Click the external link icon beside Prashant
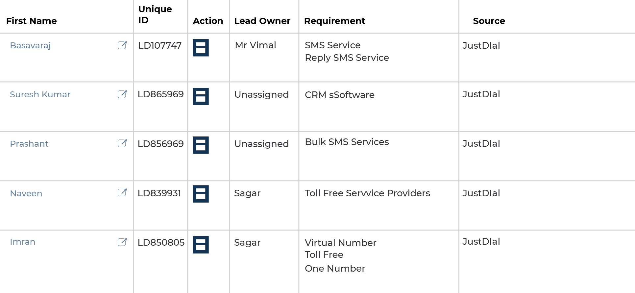The height and width of the screenshot is (293, 635). pos(122,143)
